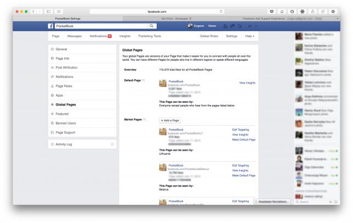Open the Notifications globe icon in blue bar
The height and width of the screenshot is (223, 353).
(x=240, y=26)
